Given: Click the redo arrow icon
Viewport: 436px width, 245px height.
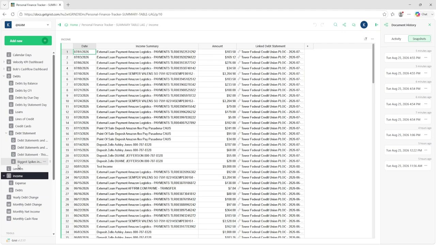Looking at the screenshot, I should coord(322,25).
